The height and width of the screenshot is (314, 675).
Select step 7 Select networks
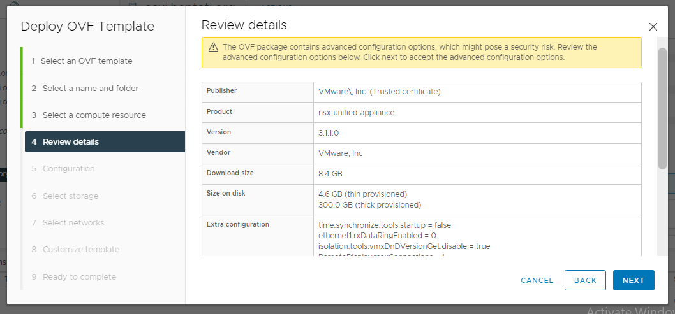tap(68, 222)
